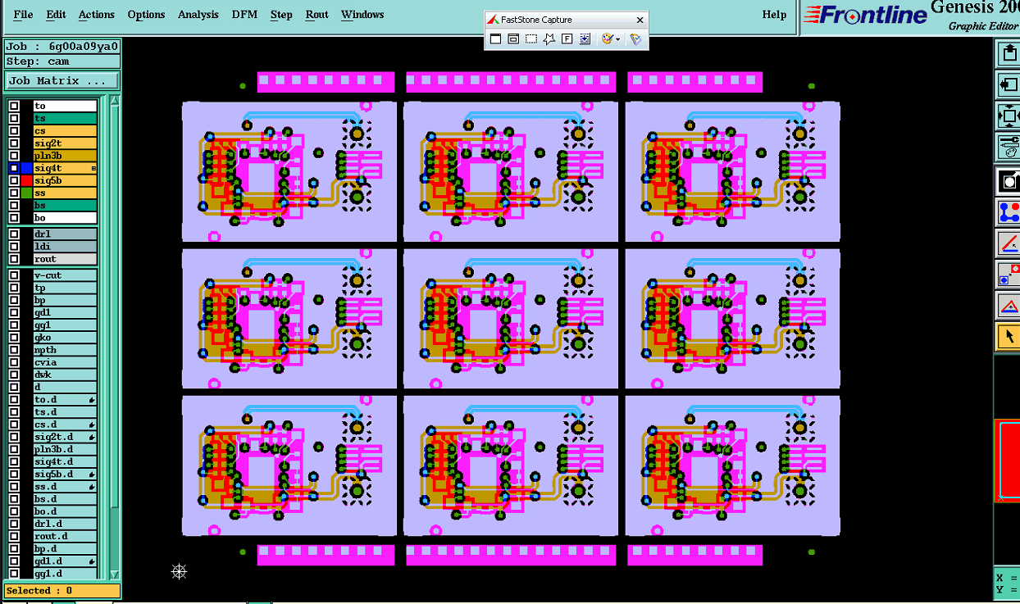The image size is (1020, 604).
Task: Open the Help menu
Action: pyautogui.click(x=774, y=15)
